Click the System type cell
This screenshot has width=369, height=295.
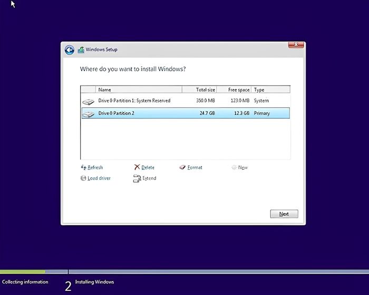[261, 101]
